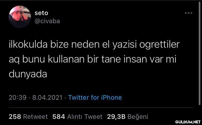This screenshot has width=202, height=125.
Task: Click the tweet line starting aq bunu kullanan
Action: pos(92,59)
